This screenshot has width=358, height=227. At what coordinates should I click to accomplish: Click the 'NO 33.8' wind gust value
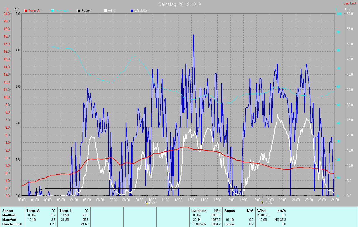(x=280, y=219)
